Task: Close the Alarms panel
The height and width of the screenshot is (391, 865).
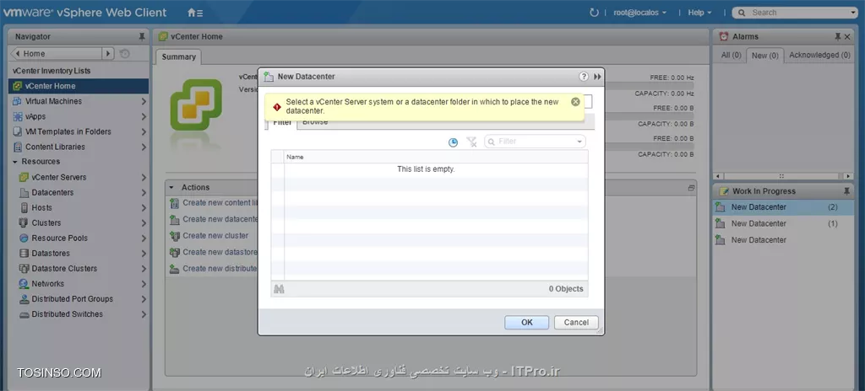Action: pos(848,36)
